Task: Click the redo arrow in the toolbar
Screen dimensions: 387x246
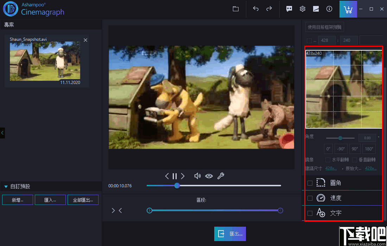Action: [x=269, y=9]
